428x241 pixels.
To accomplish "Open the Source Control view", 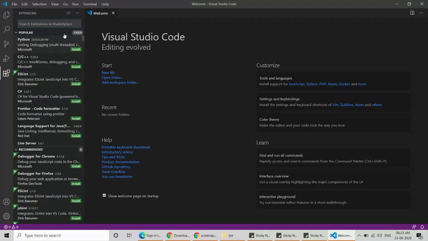I will pos(6,44).
